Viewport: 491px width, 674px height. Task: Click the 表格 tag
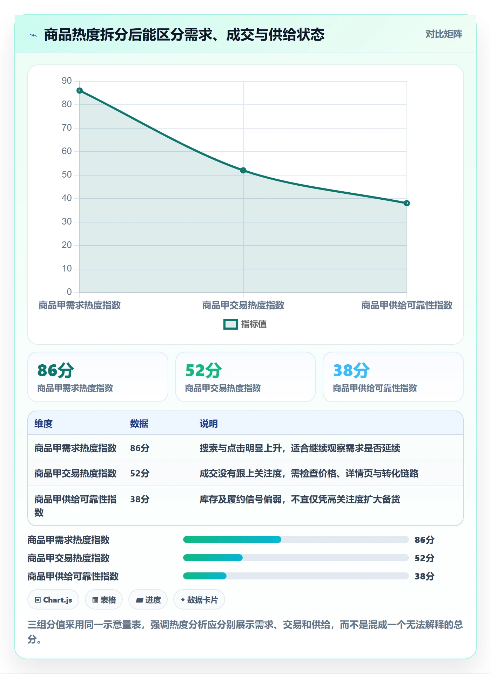point(104,600)
